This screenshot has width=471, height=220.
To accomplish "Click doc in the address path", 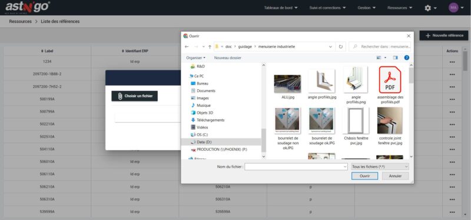I will (228, 47).
